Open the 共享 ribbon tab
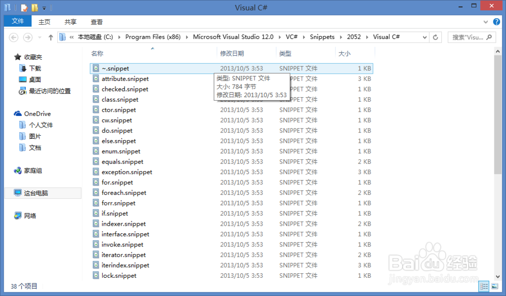This screenshot has width=506, height=296. click(70, 22)
